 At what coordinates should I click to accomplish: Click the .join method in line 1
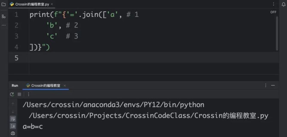click(90, 15)
